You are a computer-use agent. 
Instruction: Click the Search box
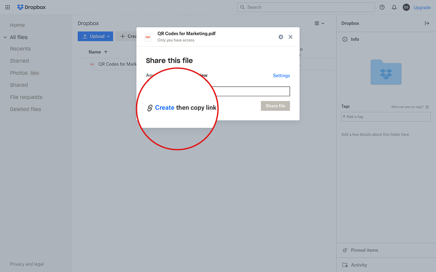[306, 7]
